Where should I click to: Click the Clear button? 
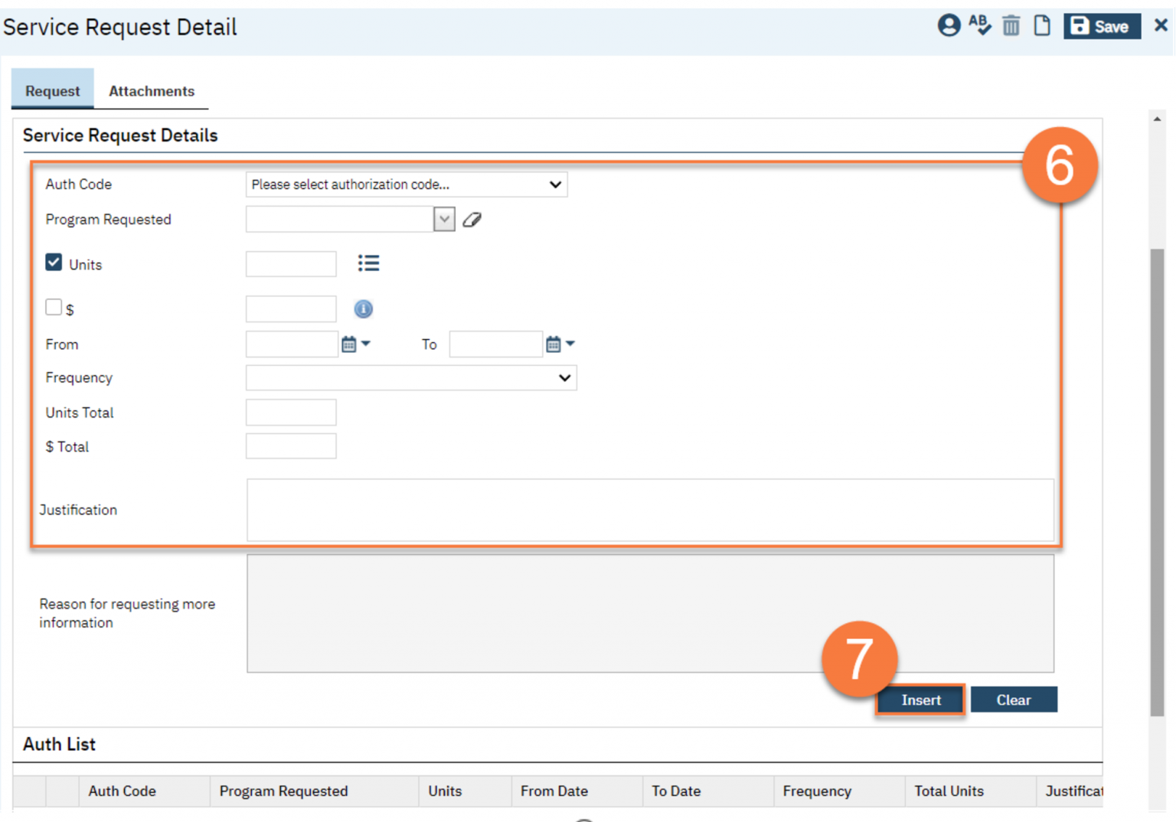click(x=1014, y=700)
